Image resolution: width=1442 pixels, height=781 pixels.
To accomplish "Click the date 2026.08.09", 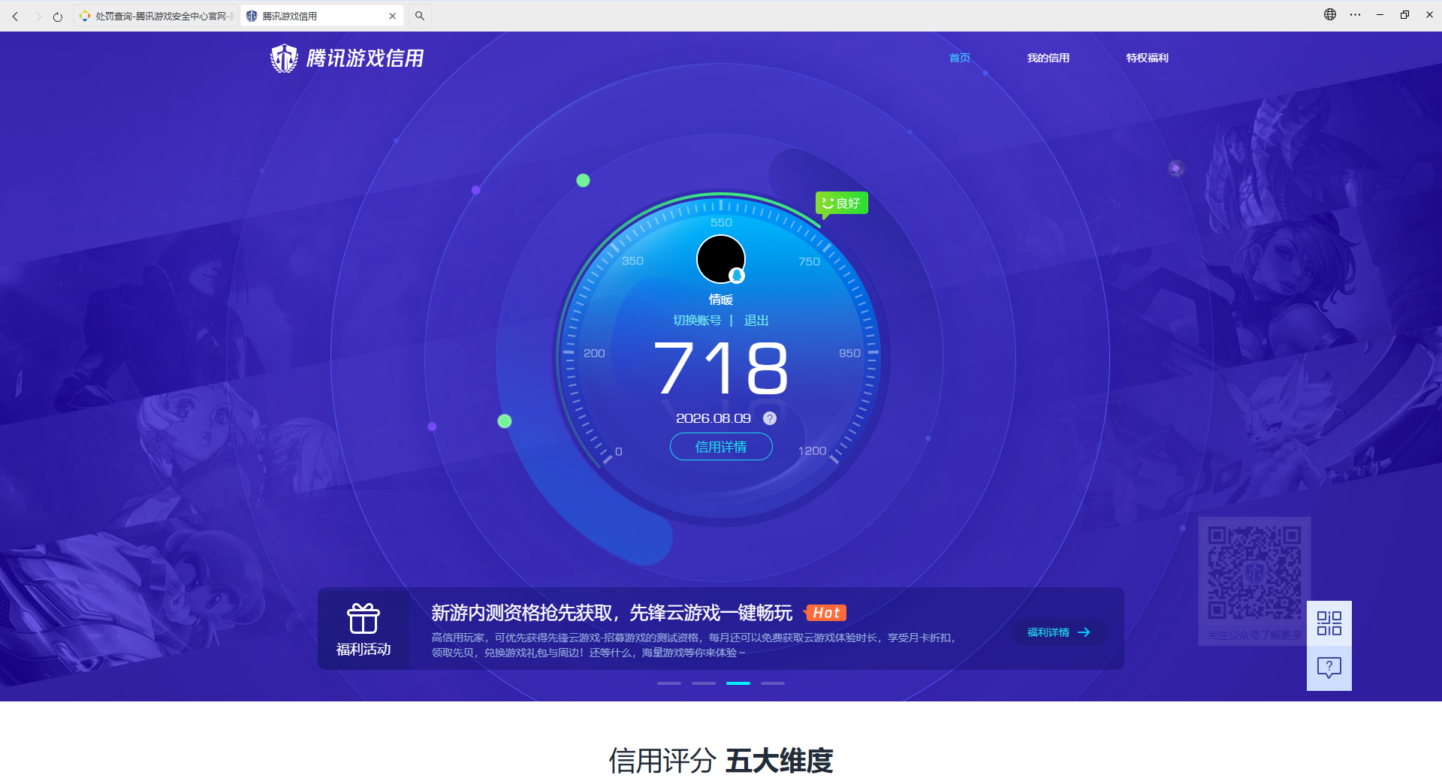I will pyautogui.click(x=713, y=418).
